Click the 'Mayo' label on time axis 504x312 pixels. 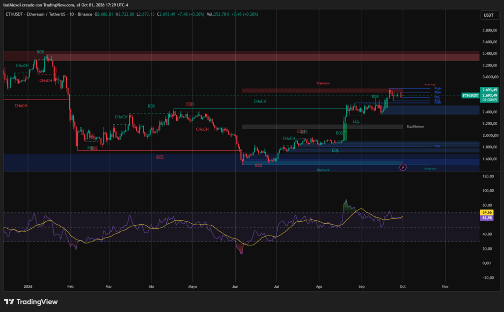(192, 286)
